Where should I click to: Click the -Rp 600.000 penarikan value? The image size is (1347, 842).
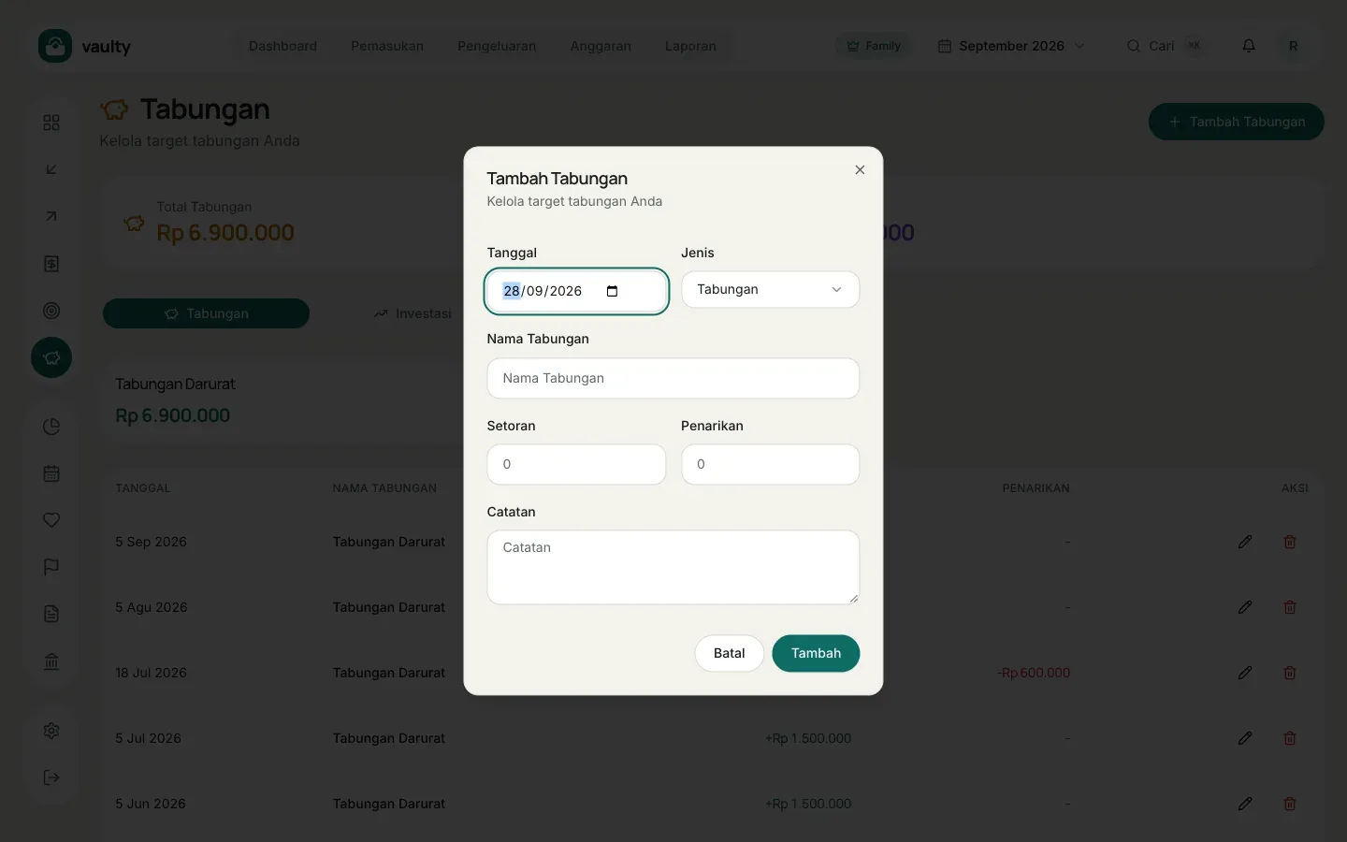click(x=1034, y=673)
